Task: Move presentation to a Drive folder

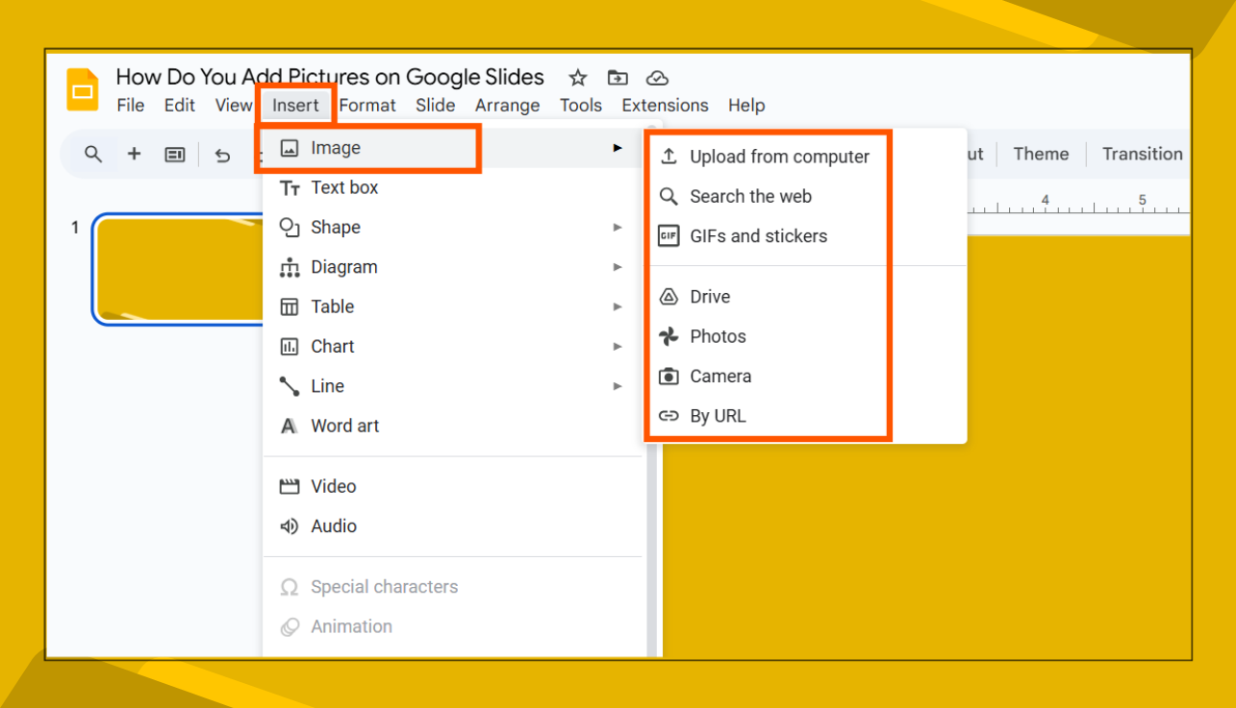Action: coord(618,77)
